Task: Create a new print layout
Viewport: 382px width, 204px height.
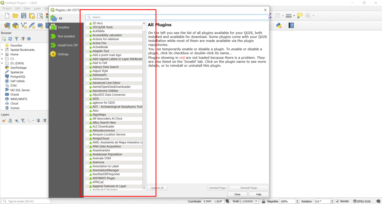Action: click(x=32, y=16)
